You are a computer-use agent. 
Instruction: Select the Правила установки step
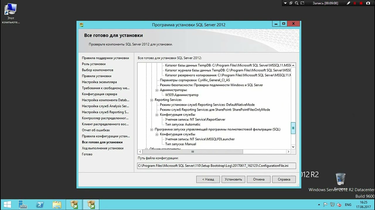click(x=97, y=76)
